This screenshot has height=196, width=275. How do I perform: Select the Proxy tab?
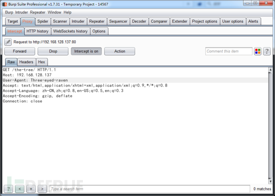click(27, 22)
